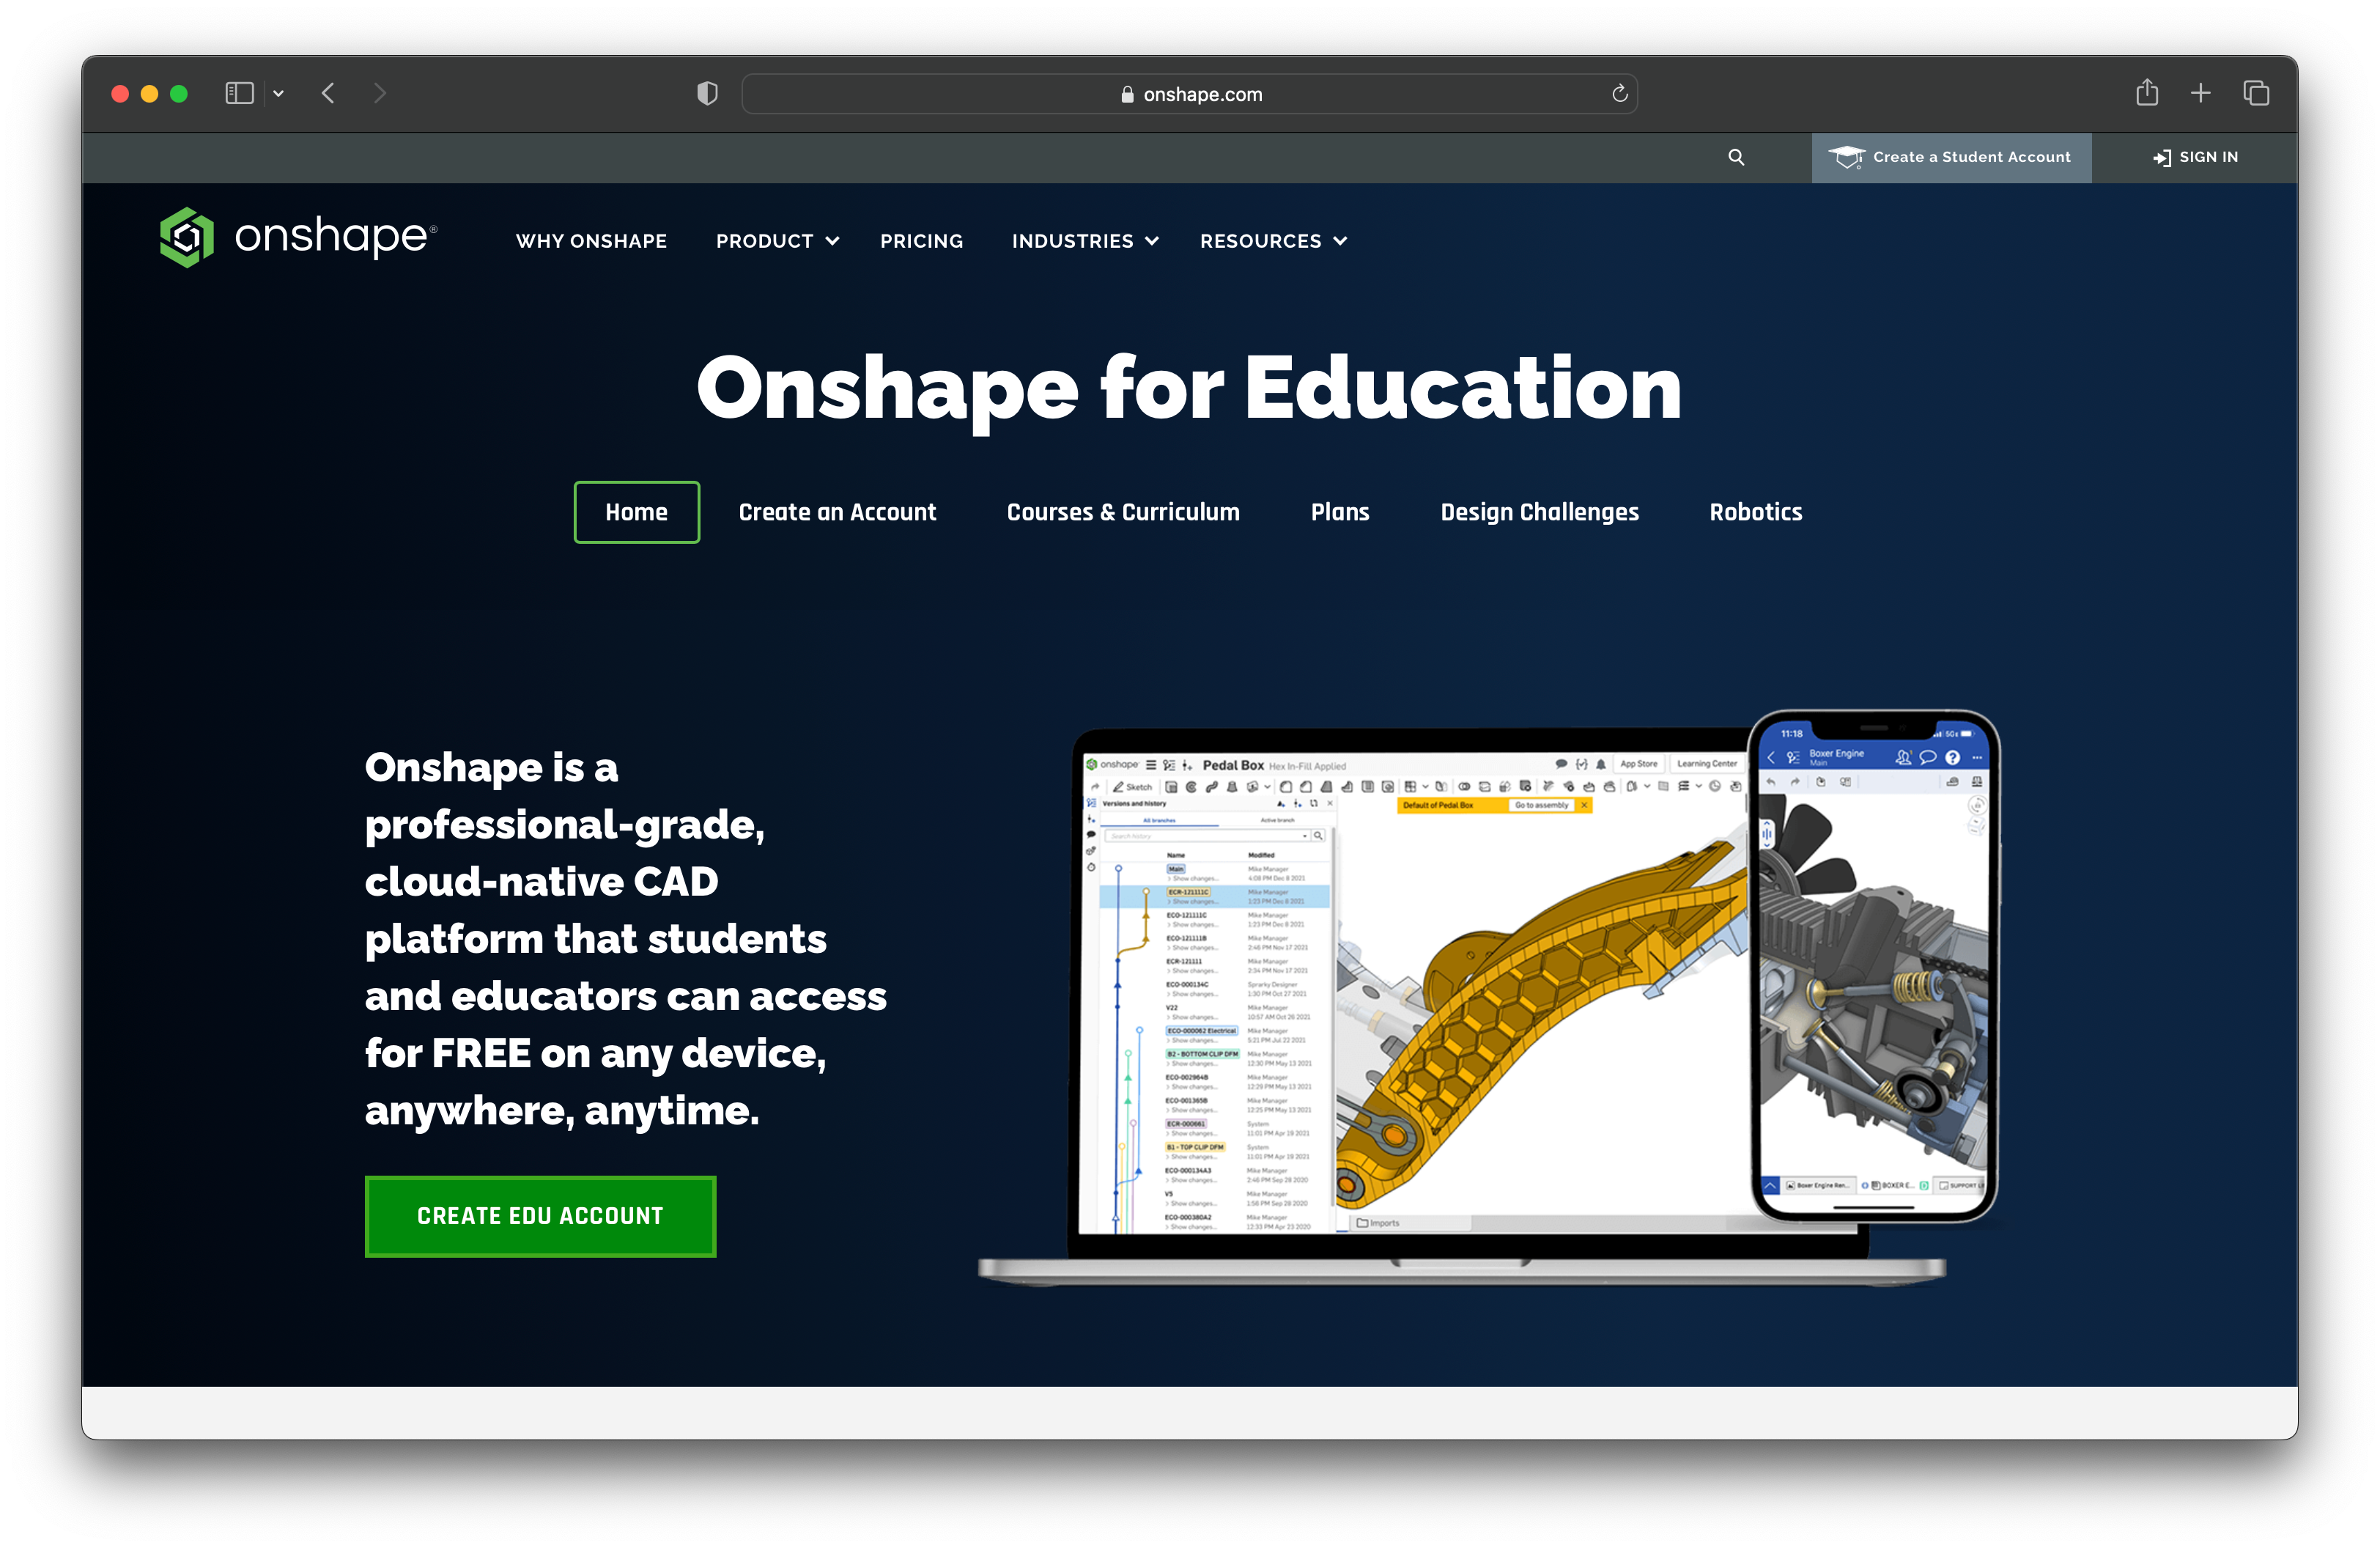
Task: Click the graduation cap icon
Action: (1847, 157)
